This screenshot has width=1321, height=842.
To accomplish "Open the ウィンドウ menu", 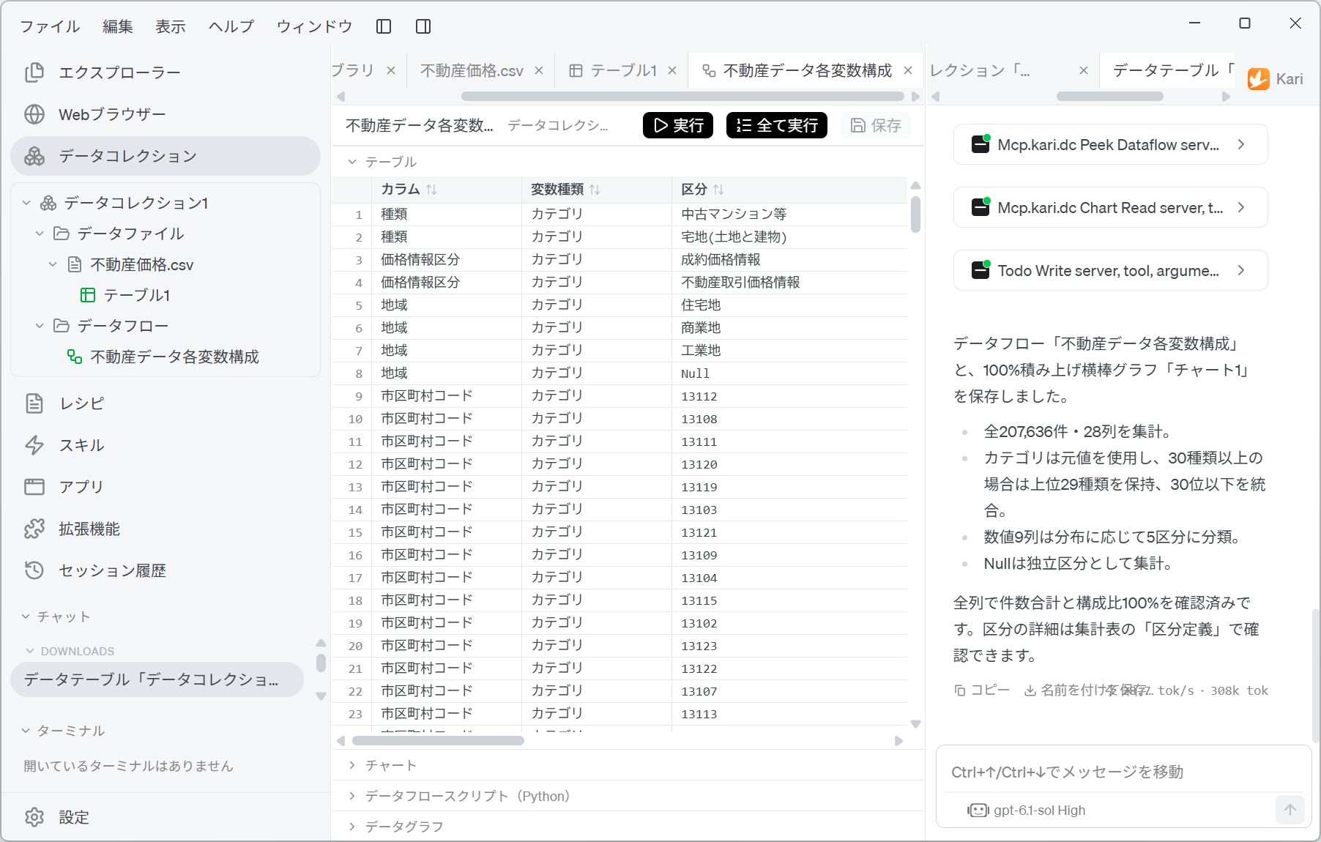I will [x=314, y=26].
